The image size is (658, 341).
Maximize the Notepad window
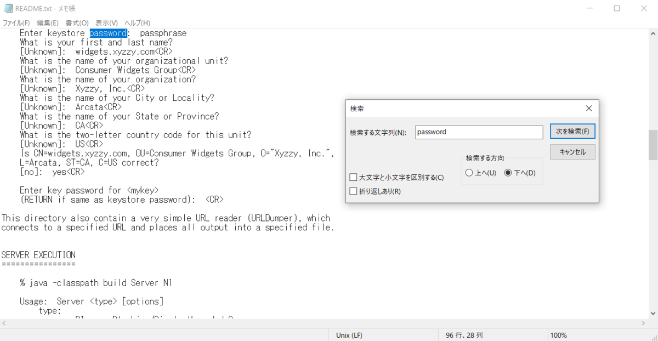[x=616, y=8]
